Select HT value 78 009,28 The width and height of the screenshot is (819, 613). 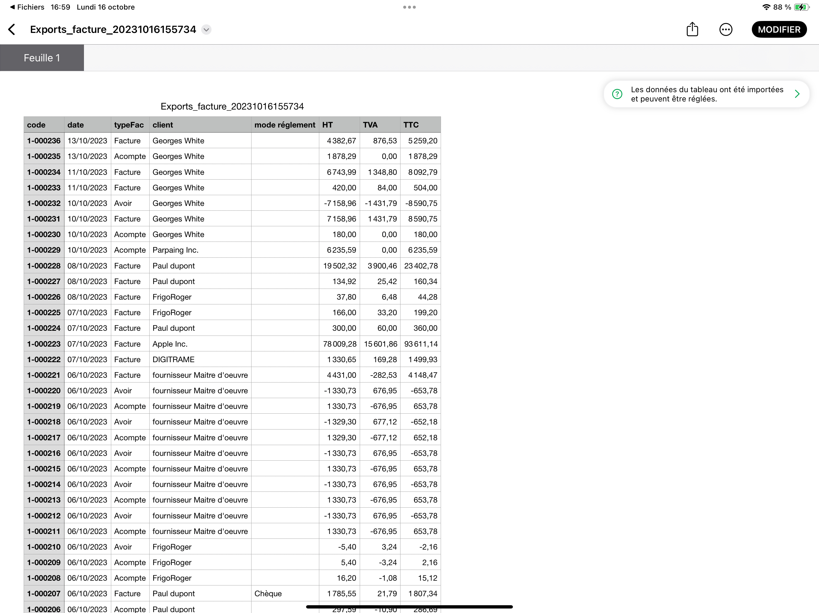[340, 344]
